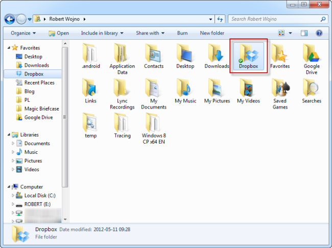The height and width of the screenshot is (248, 332).
Task: Click the search magnifier icon
Action: [323, 19]
